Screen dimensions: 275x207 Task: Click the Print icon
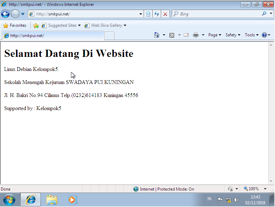point(196,35)
